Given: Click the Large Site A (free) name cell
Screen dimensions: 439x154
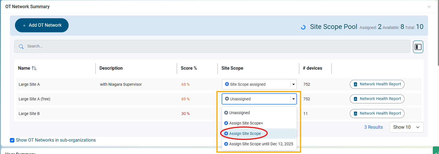Looking at the screenshot, I should (x=34, y=99).
